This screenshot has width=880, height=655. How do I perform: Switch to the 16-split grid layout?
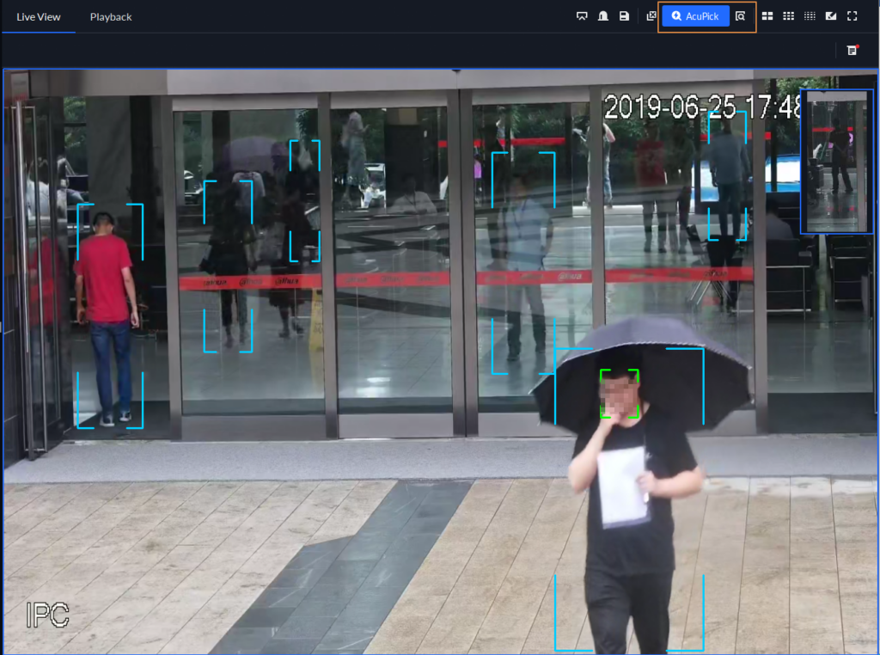pos(810,16)
